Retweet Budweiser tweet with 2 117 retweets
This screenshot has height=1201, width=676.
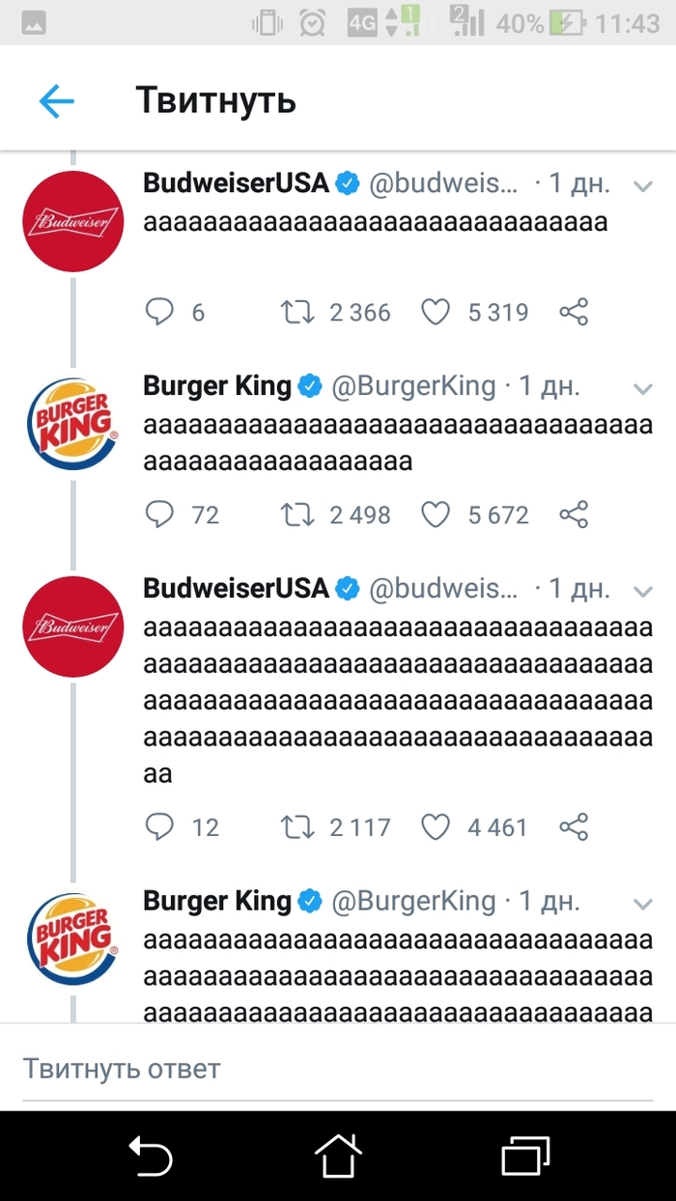(296, 826)
